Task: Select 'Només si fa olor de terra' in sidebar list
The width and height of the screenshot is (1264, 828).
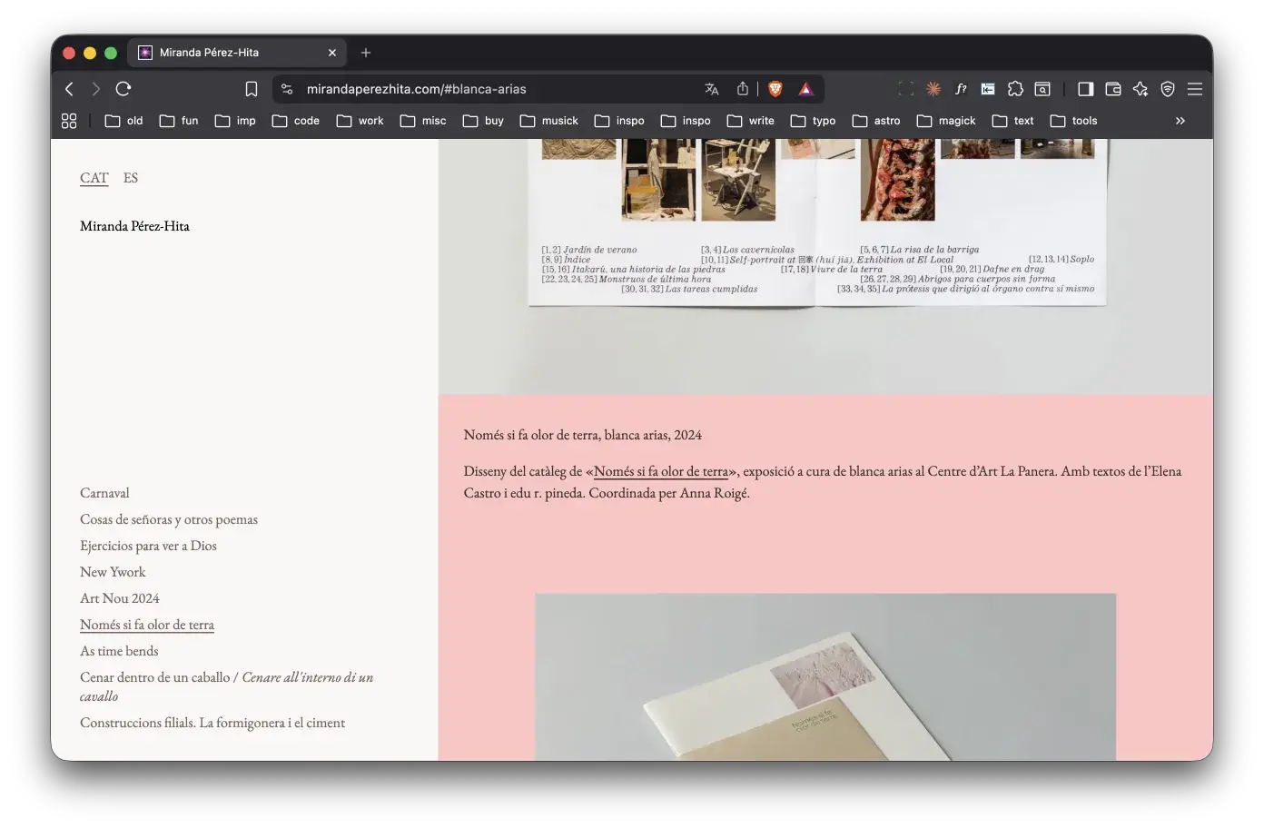Action: [x=147, y=625]
